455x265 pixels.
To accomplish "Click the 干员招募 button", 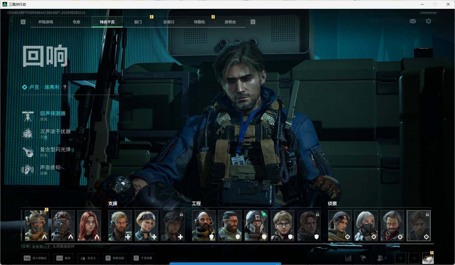I will [x=143, y=258].
